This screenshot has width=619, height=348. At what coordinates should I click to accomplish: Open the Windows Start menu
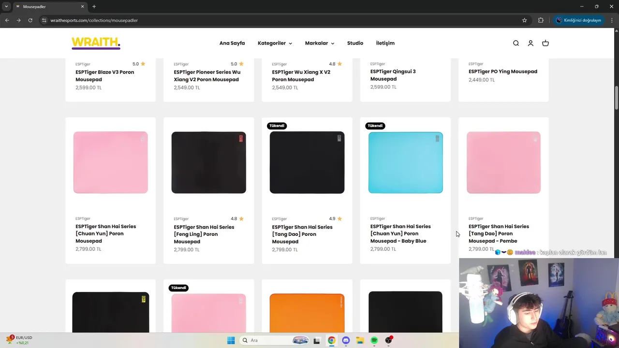[x=231, y=340]
